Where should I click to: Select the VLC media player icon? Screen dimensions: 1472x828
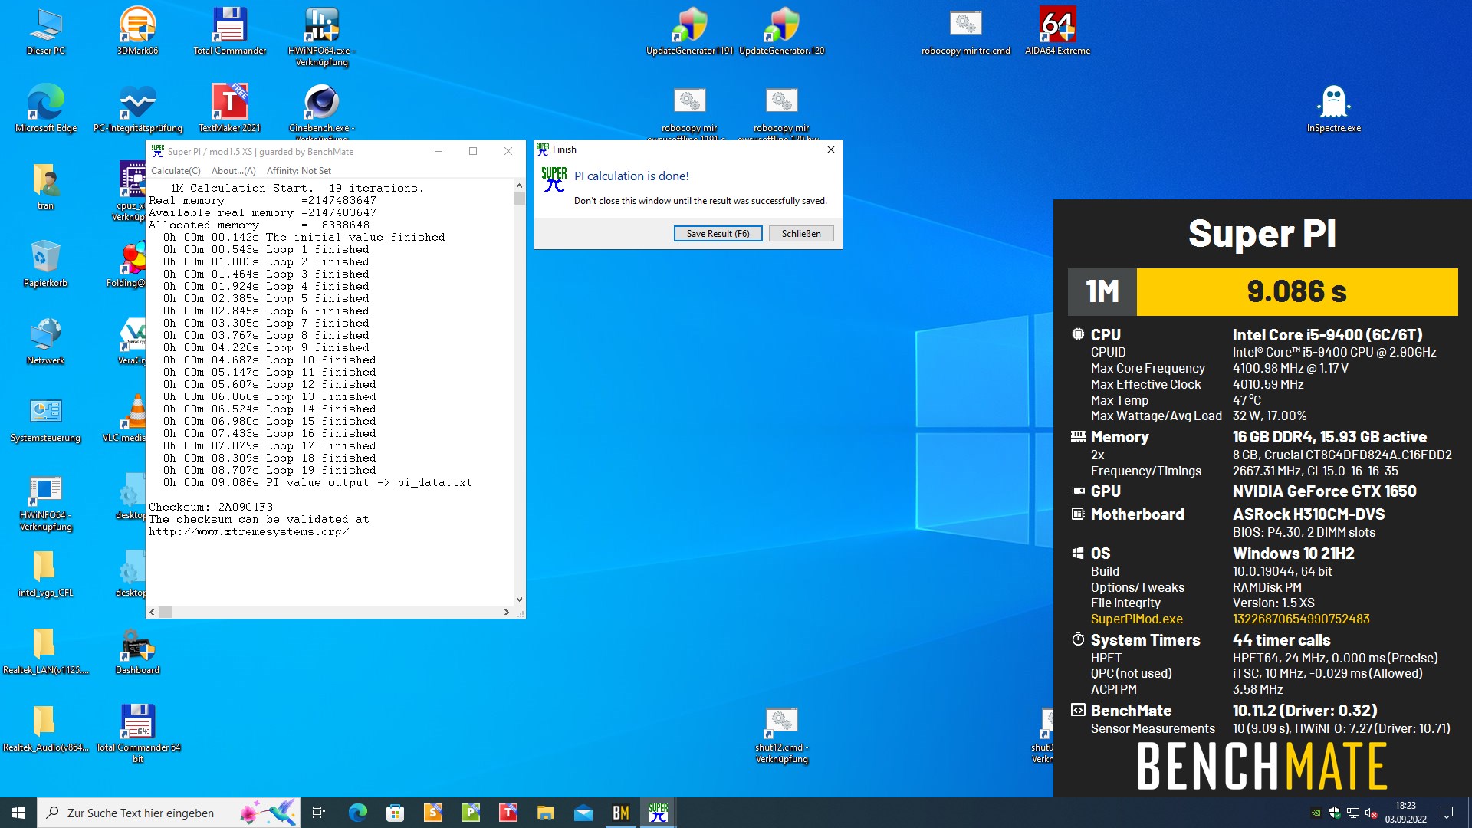point(132,419)
